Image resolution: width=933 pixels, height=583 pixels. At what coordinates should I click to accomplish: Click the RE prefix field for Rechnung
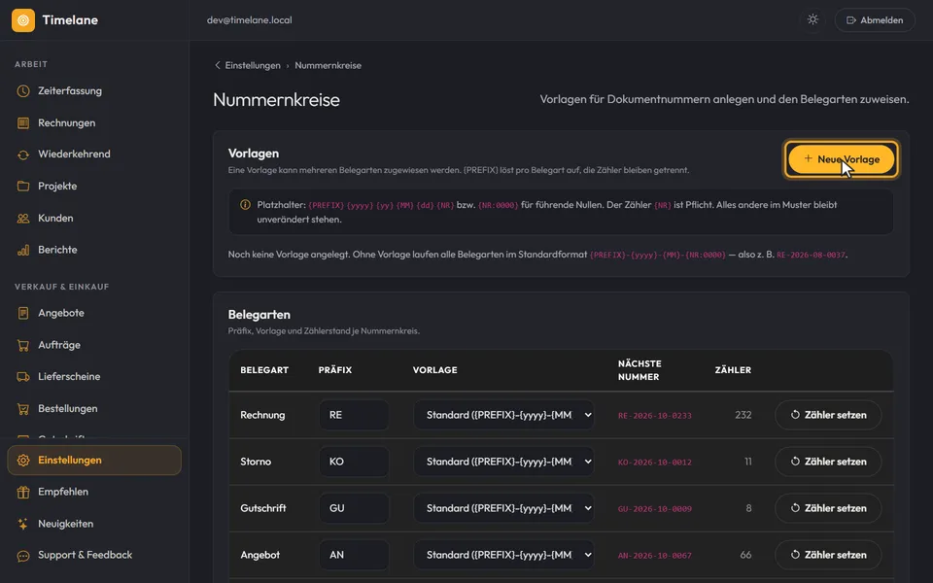tap(354, 415)
